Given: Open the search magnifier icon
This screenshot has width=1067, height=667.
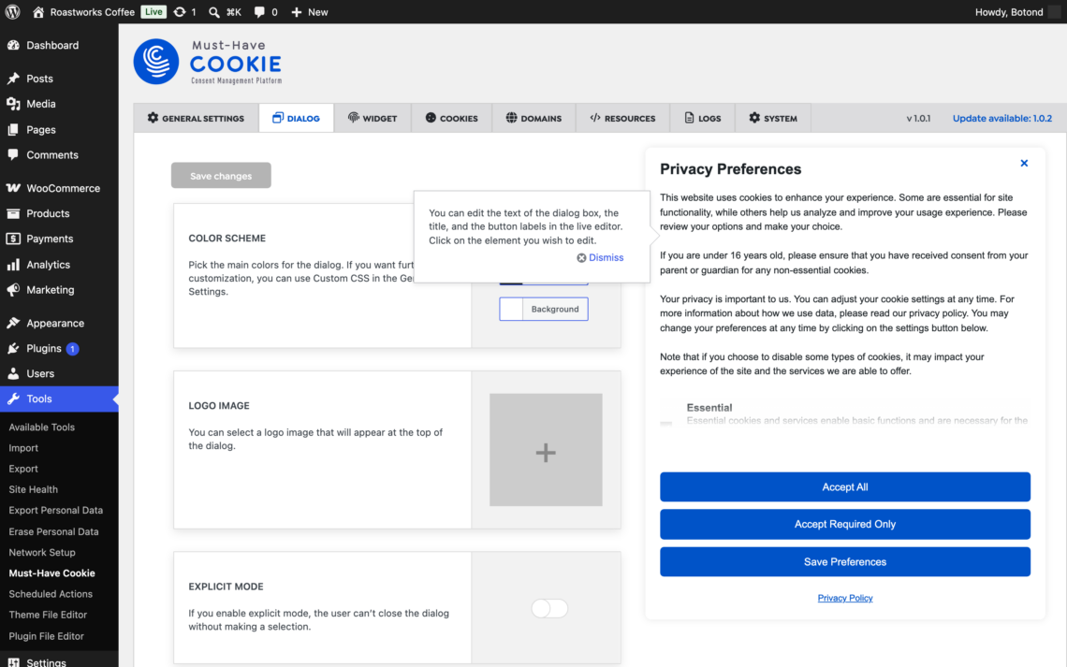Looking at the screenshot, I should 213,11.
